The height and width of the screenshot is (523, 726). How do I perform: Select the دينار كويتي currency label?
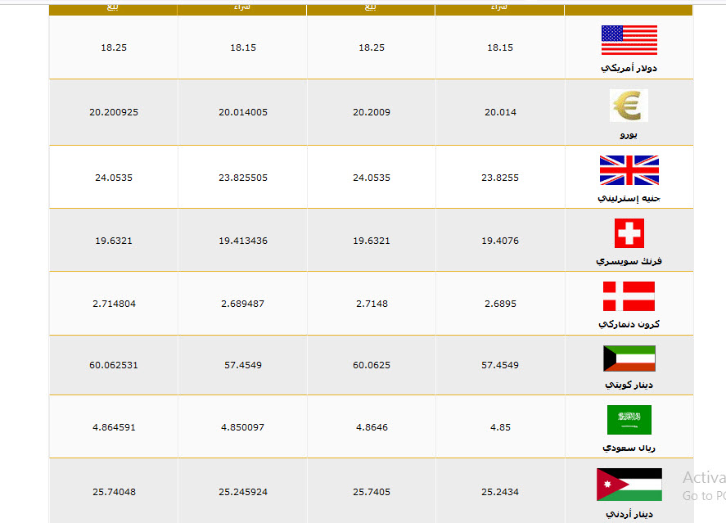[x=629, y=385]
